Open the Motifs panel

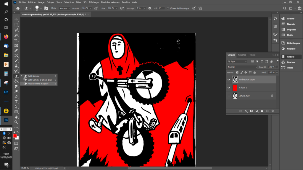[x=291, y=35]
